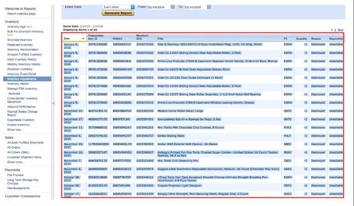Click the Welcome to Reports heading
Image resolution: width=354 pixels, height=206 pixels.
[x=20, y=9]
